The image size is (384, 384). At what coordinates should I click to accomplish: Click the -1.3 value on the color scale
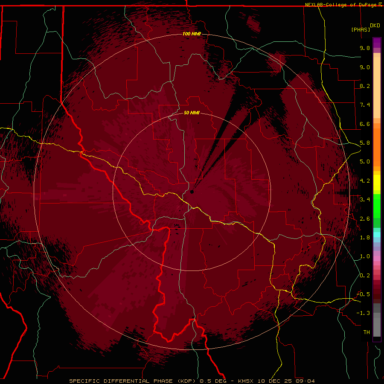tap(363, 313)
